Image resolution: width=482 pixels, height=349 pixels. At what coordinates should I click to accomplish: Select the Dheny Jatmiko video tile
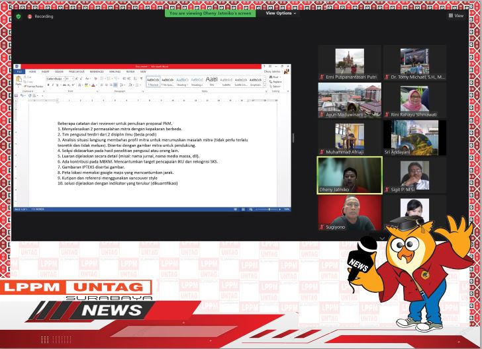(350, 175)
